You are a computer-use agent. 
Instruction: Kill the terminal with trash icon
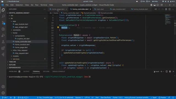click(170, 71)
